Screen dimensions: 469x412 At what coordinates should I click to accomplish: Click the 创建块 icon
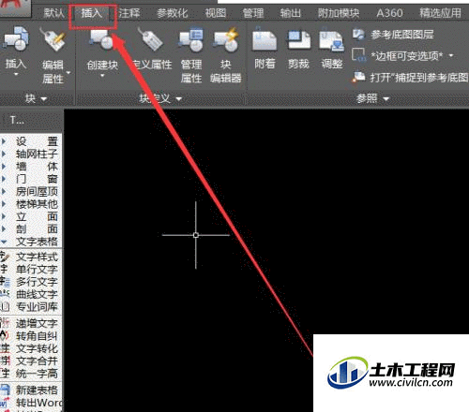pos(101,39)
